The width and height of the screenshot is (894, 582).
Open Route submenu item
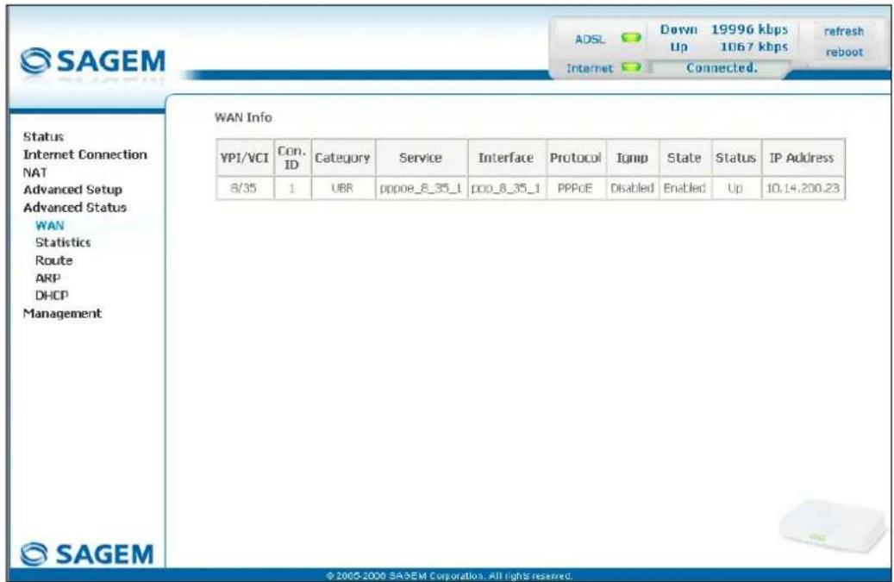coord(53,260)
